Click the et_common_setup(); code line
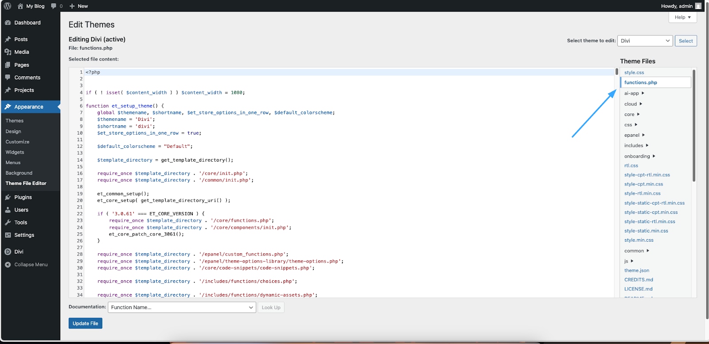Image resolution: width=709 pixels, height=344 pixels. click(x=123, y=194)
